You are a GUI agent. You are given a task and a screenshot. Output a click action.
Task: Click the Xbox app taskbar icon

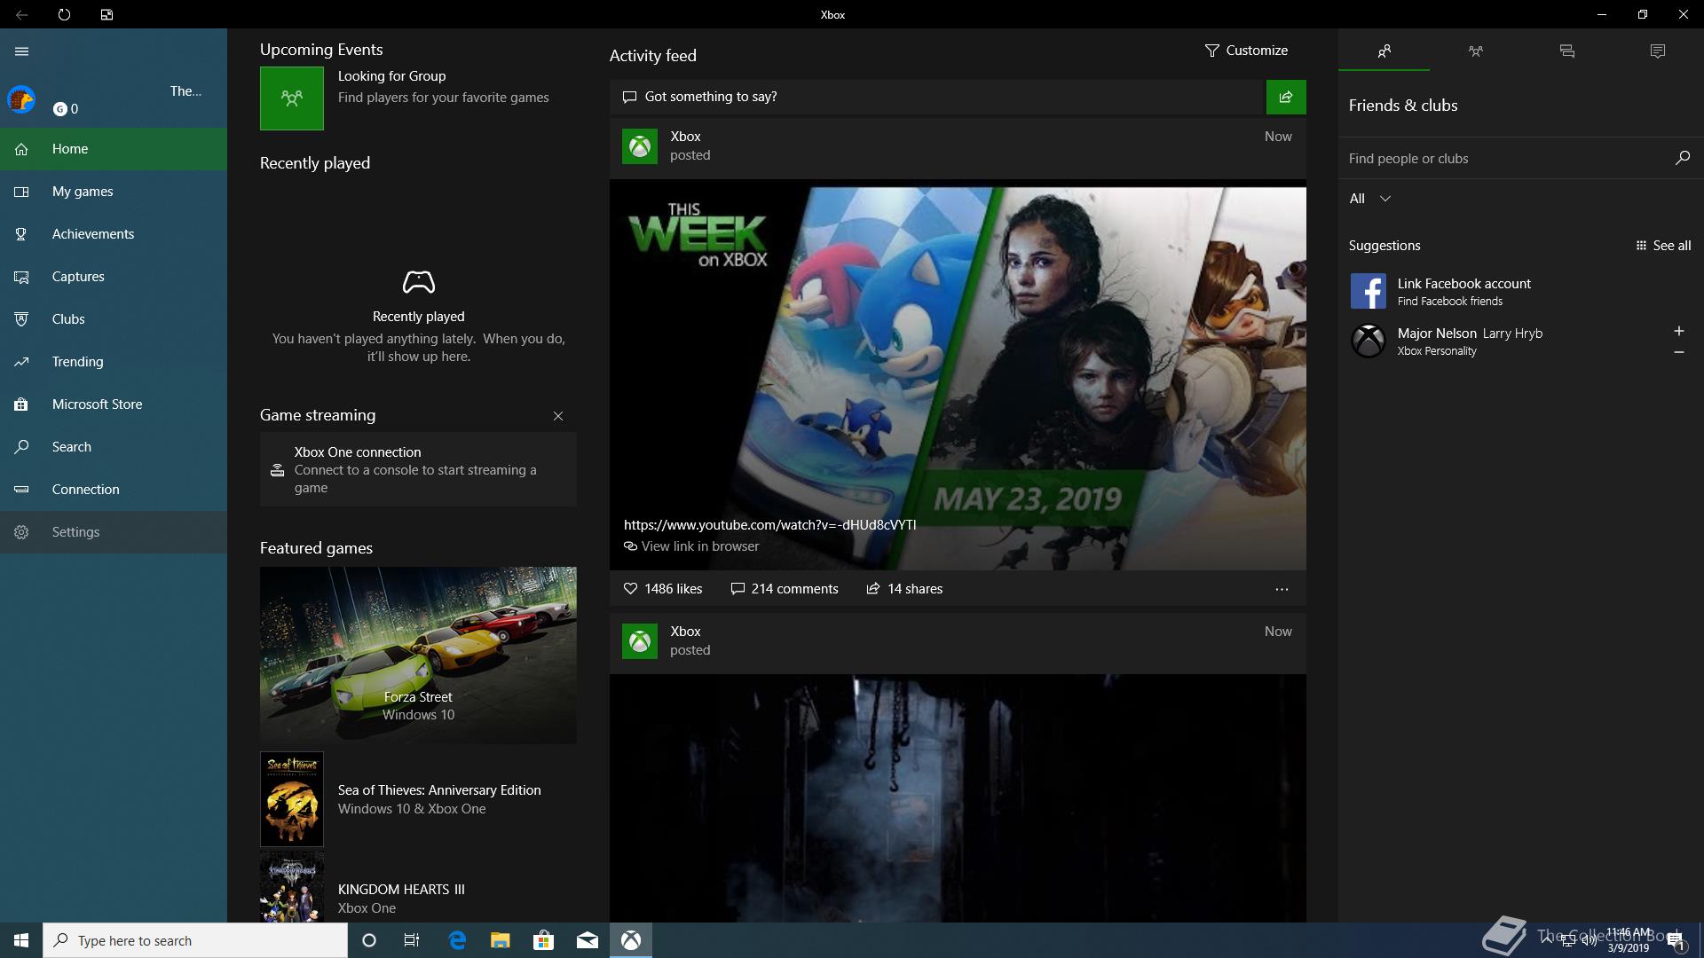pyautogui.click(x=631, y=940)
